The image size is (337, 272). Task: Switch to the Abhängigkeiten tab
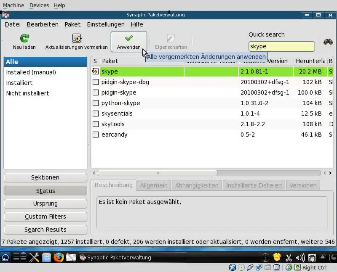[x=197, y=185]
